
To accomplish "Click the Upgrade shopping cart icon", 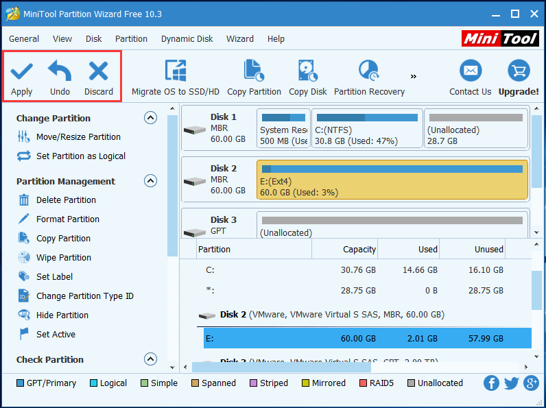I will (x=518, y=71).
